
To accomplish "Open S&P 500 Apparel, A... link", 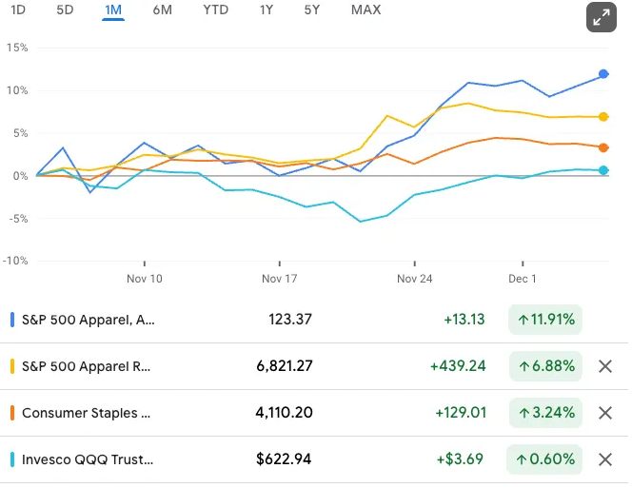I will coord(88,320).
